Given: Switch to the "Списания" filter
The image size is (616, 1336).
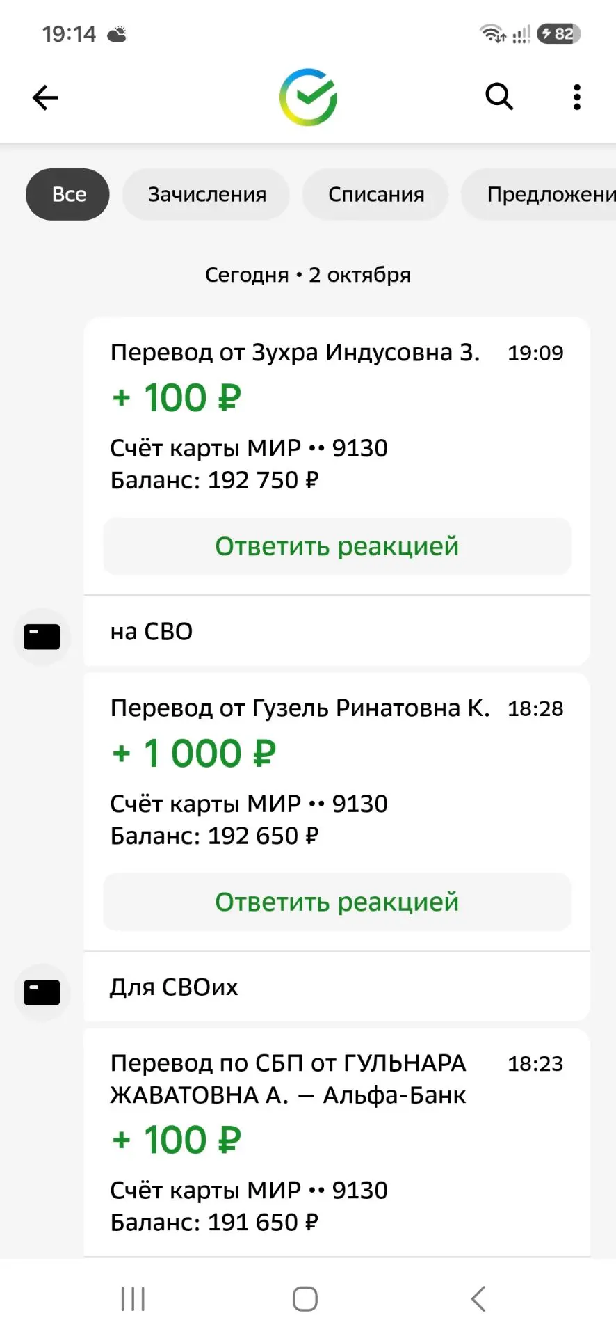Looking at the screenshot, I should [375, 194].
